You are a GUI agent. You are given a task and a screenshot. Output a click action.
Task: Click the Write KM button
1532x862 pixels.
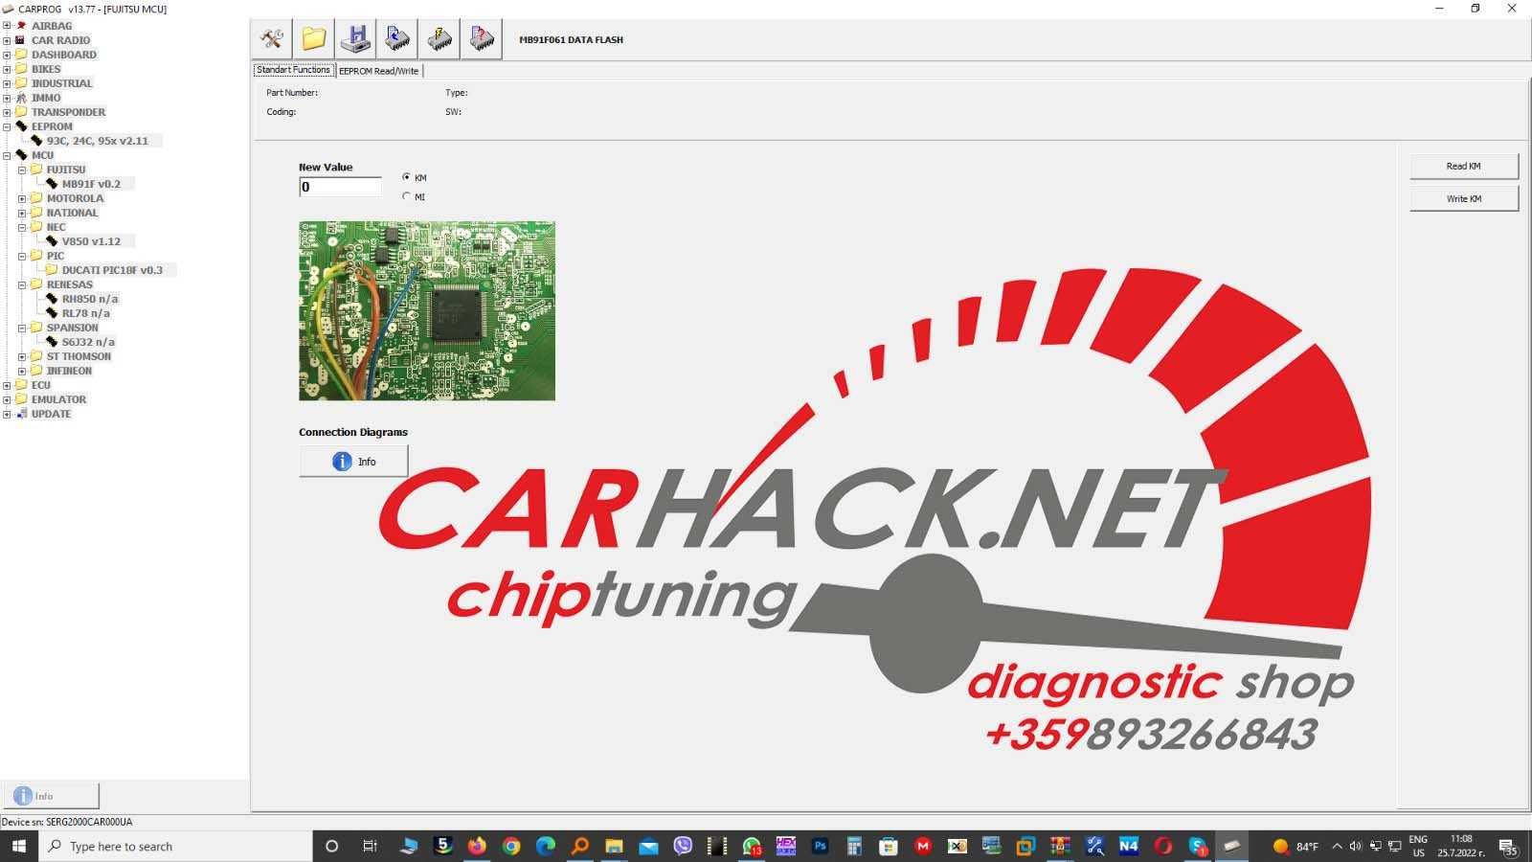coord(1463,198)
